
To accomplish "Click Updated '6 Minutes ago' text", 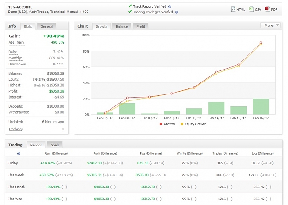I will [x=53, y=122].
